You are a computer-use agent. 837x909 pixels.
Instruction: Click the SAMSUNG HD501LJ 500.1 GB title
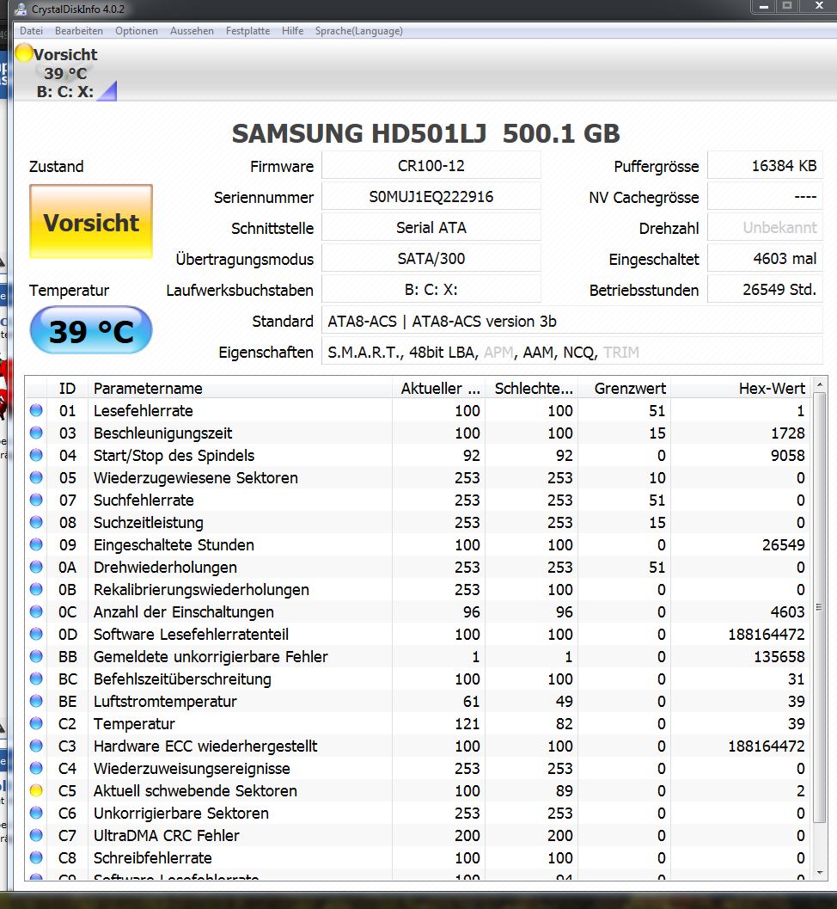[x=425, y=133]
